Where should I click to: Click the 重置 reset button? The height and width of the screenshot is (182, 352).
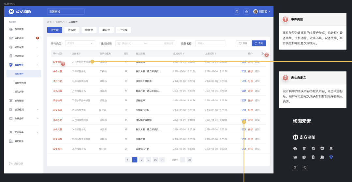(243, 43)
